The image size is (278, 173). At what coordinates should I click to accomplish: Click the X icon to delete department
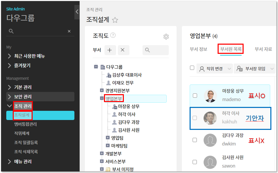tap(123, 50)
